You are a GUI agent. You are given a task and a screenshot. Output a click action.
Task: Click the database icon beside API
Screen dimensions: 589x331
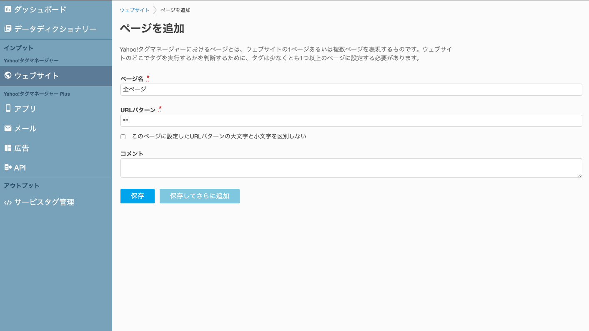pyautogui.click(x=8, y=168)
